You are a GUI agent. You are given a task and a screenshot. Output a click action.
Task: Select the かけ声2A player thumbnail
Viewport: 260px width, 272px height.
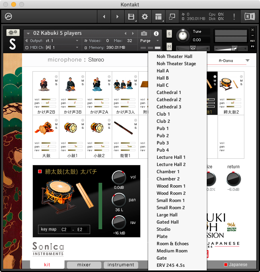click(x=97, y=85)
